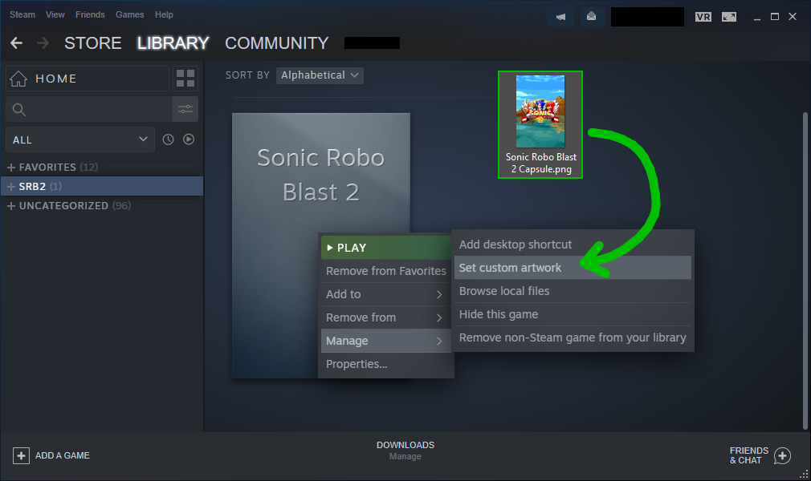The height and width of the screenshot is (481, 811).
Task: Expand the SRB2 category
Action: (11, 187)
